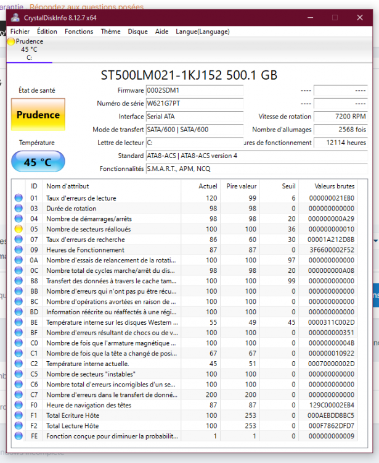
Task: Click the Numéro de série field
Action: pos(194,104)
